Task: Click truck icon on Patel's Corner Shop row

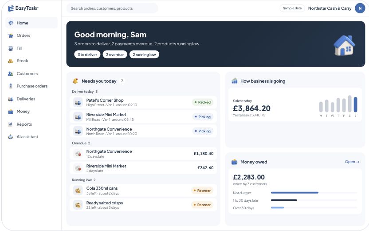Action: pos(78,102)
